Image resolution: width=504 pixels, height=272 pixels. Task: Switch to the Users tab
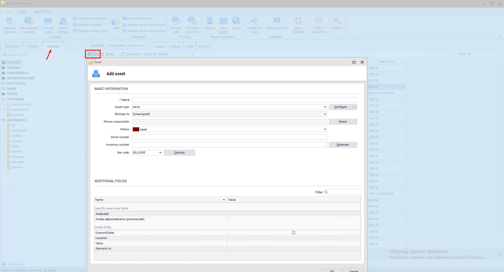tap(33, 47)
